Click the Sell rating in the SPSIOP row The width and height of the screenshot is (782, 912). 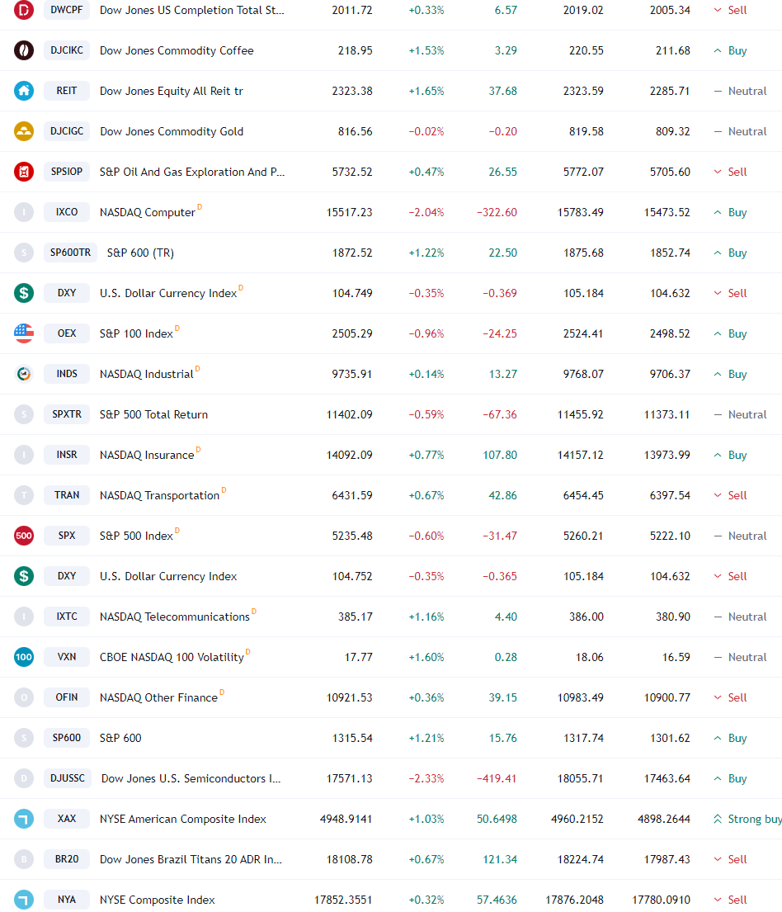pyautogui.click(x=730, y=172)
